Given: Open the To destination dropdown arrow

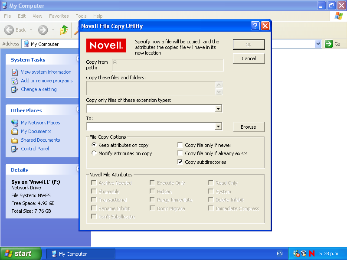Looking at the screenshot, I should tap(218, 127).
